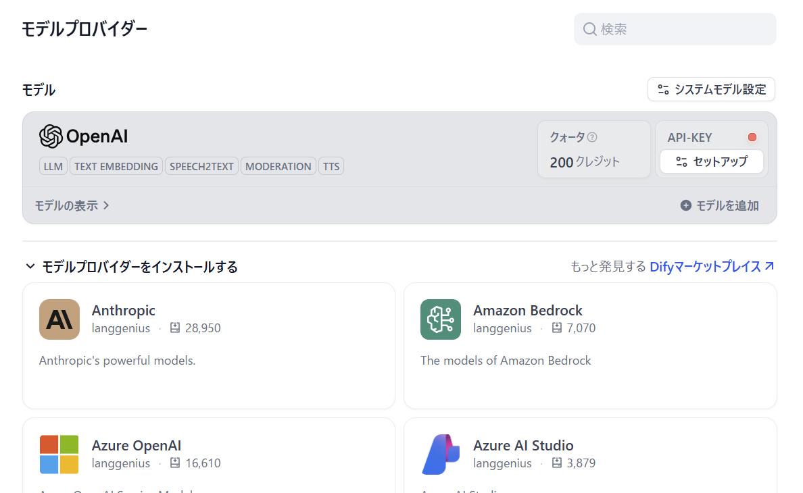Click the Amazon Bedrock logo icon
803x493 pixels.
pyautogui.click(x=441, y=319)
